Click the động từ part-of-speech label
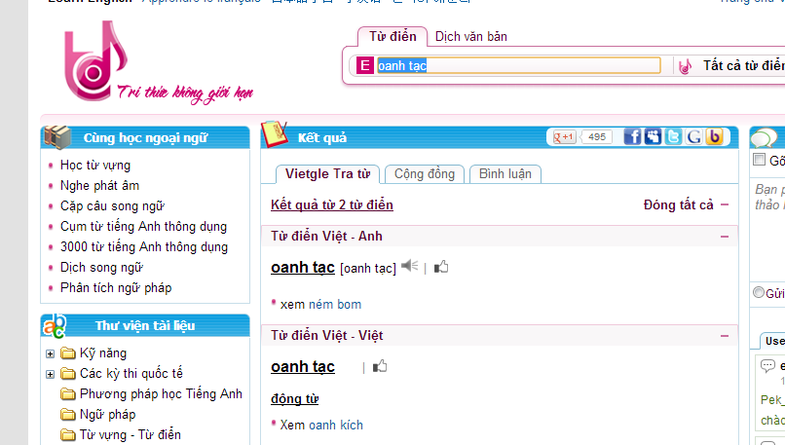 294,399
